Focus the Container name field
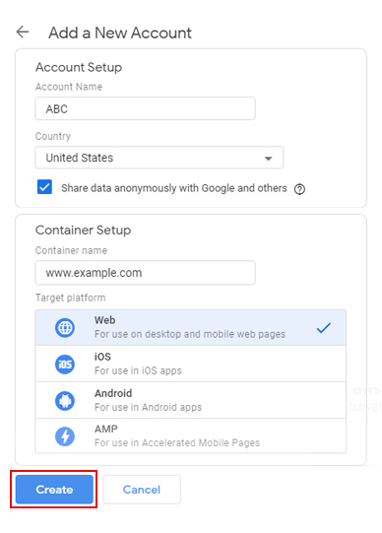Screen dimensions: 382x533 145,273
